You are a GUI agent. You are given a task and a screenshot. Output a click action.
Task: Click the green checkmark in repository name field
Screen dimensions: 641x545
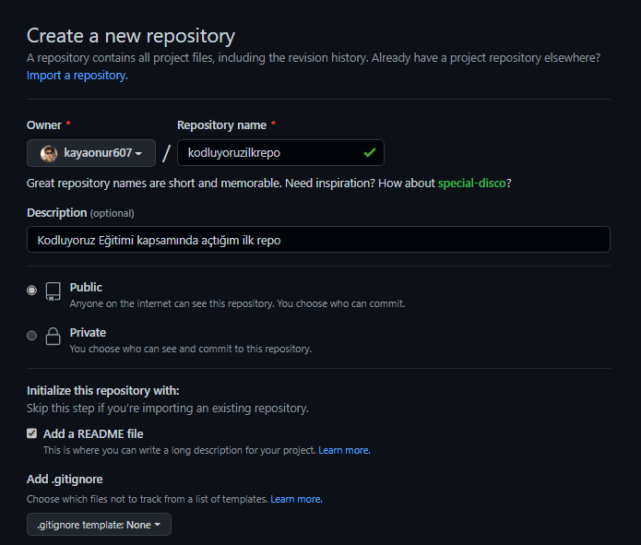tap(370, 153)
